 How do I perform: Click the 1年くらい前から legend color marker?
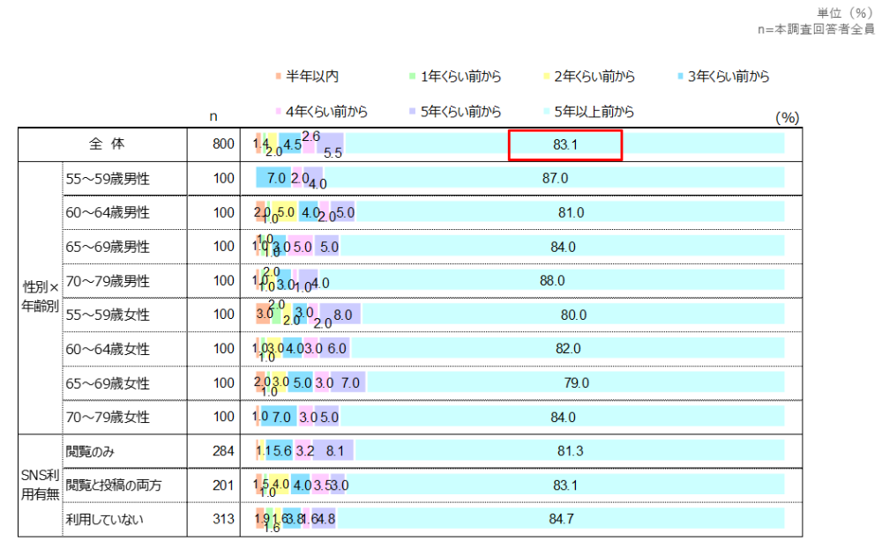413,78
